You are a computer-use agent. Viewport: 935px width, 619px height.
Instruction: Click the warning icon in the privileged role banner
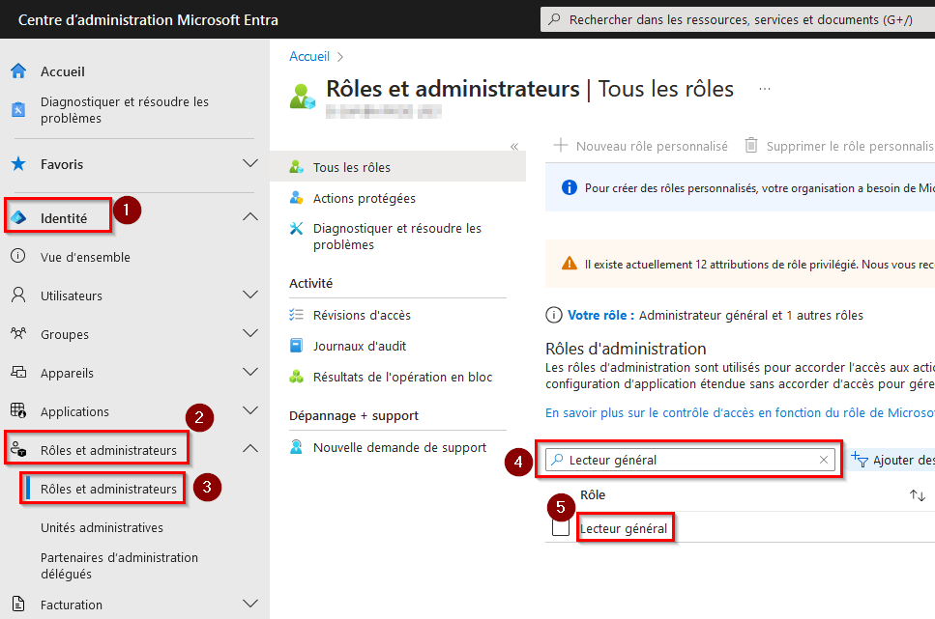(570, 264)
